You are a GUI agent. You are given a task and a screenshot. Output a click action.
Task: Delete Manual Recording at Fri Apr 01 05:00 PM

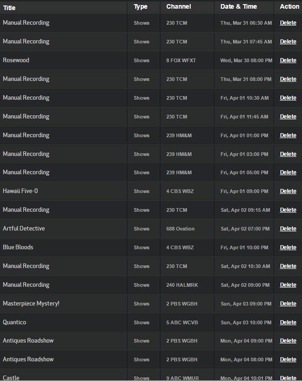click(288, 172)
